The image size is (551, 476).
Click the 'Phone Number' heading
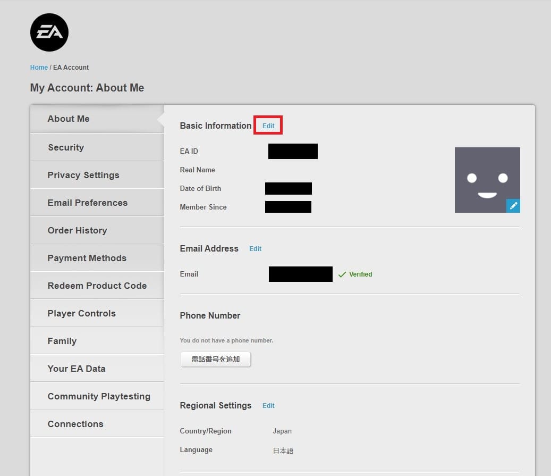210,315
